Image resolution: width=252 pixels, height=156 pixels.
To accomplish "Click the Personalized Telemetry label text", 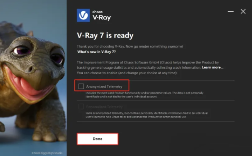I will tap(104, 107).
